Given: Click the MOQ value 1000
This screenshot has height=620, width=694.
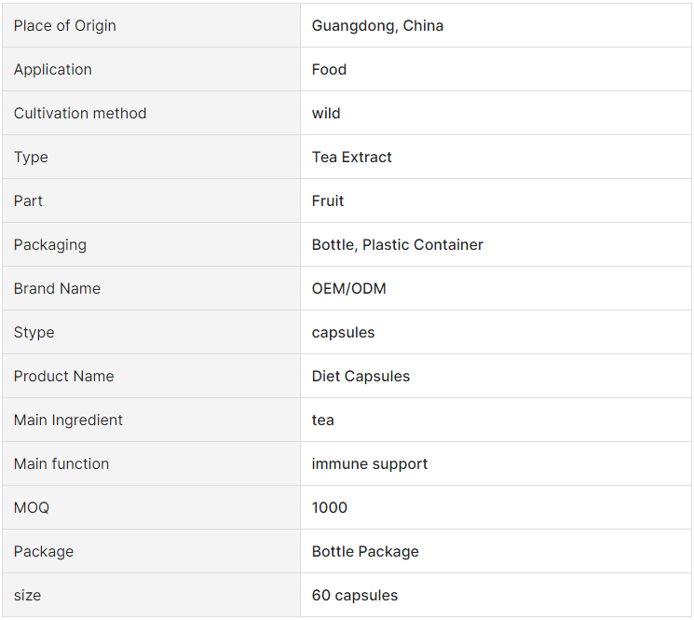Looking at the screenshot, I should pos(329,508).
